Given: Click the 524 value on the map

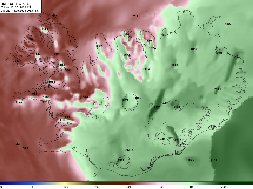Looking at the screenshot, I should coord(85,97).
